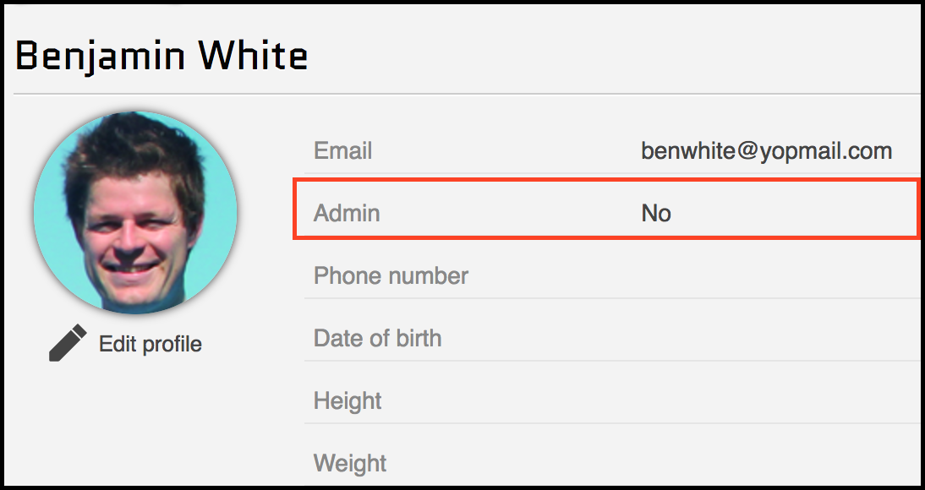Viewport: 925px width, 490px height.
Task: Select the Weight label
Action: click(x=350, y=463)
